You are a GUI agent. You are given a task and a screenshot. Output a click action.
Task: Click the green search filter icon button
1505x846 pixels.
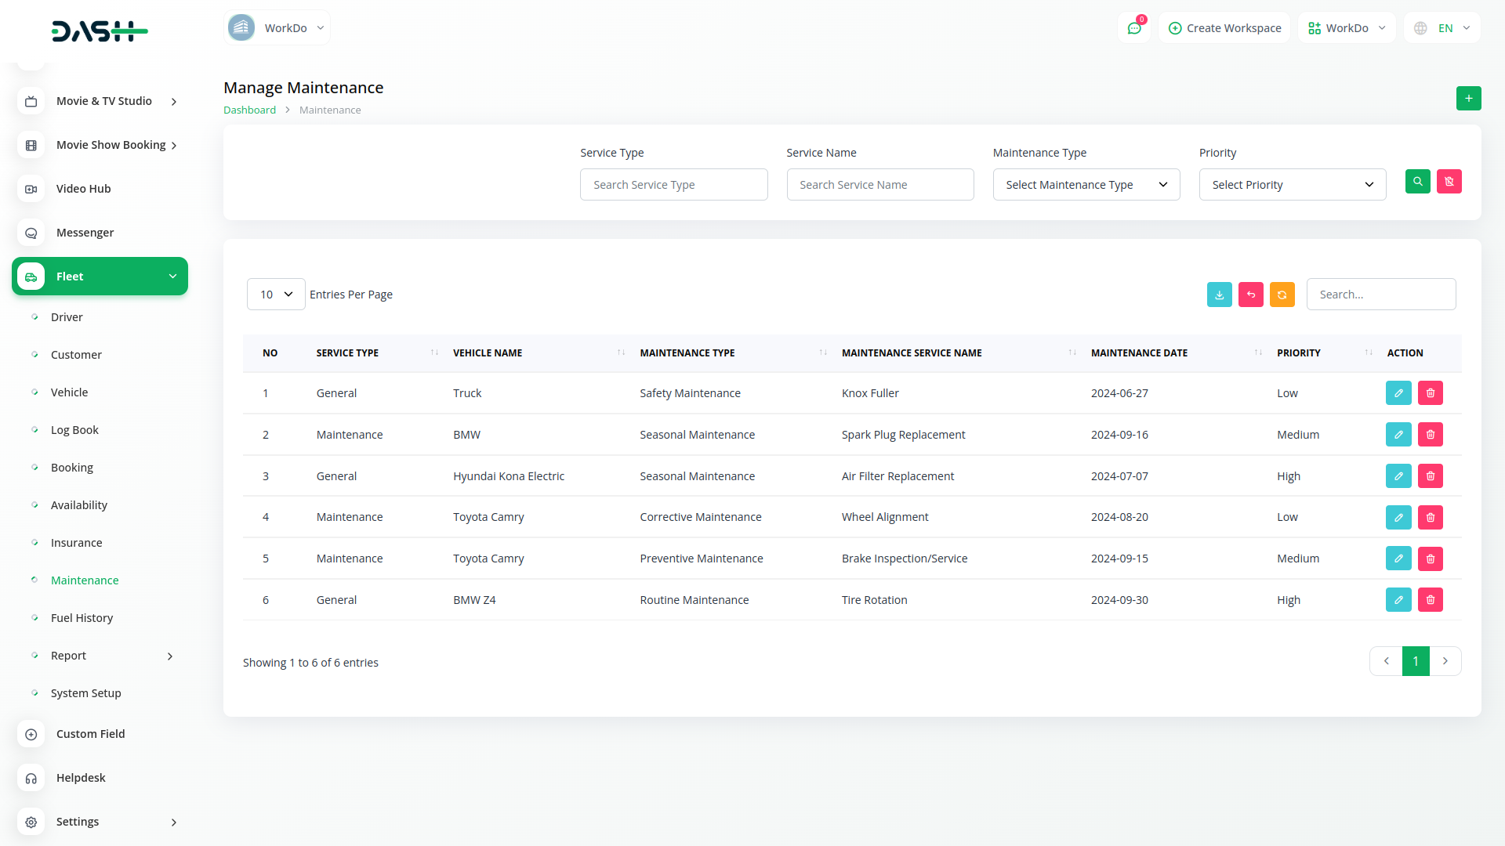(x=1417, y=182)
